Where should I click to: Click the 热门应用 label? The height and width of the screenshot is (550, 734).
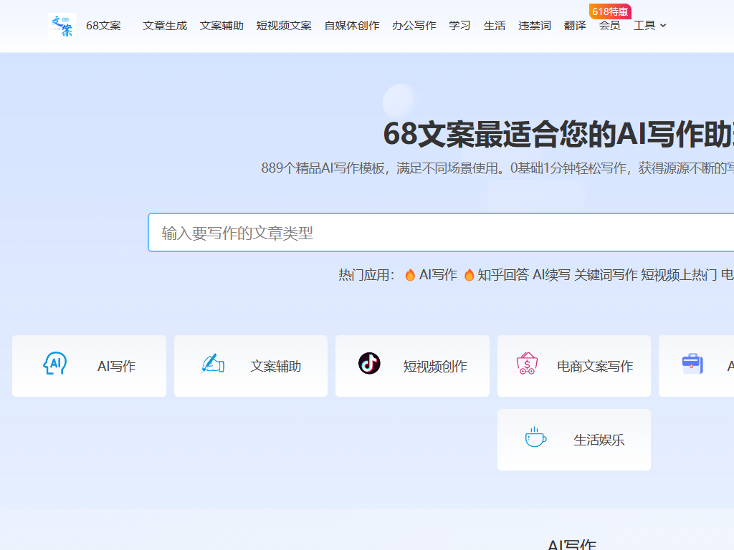[366, 275]
